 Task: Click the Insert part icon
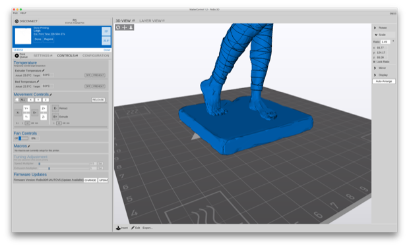click(x=118, y=228)
